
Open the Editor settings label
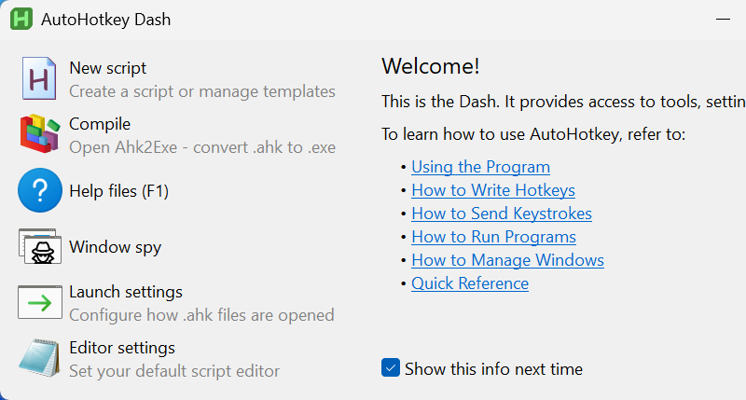122,348
